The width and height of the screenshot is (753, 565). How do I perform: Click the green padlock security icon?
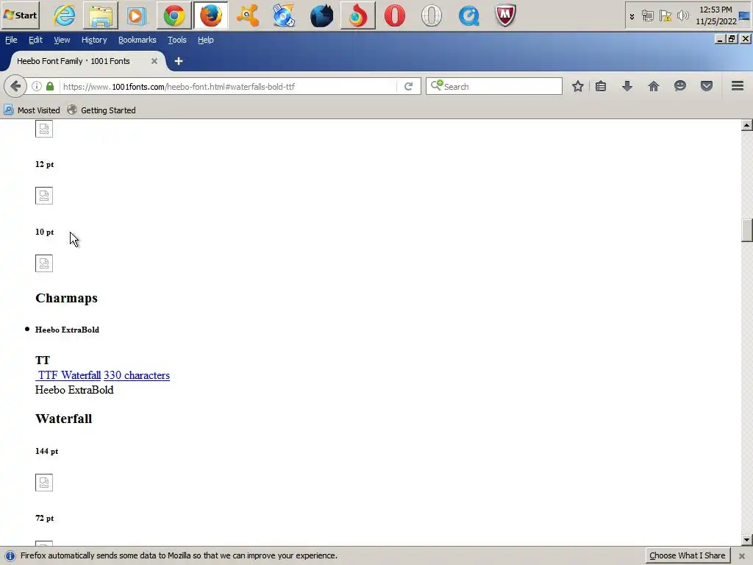click(50, 87)
